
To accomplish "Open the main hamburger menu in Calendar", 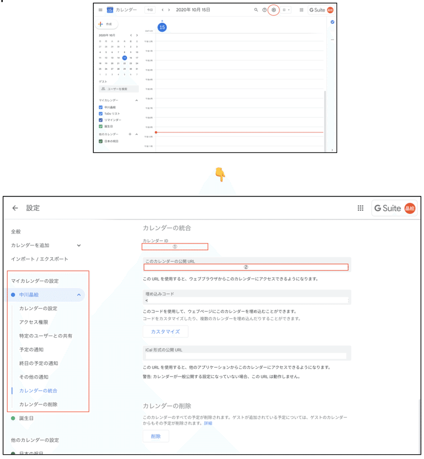I will tap(101, 10).
